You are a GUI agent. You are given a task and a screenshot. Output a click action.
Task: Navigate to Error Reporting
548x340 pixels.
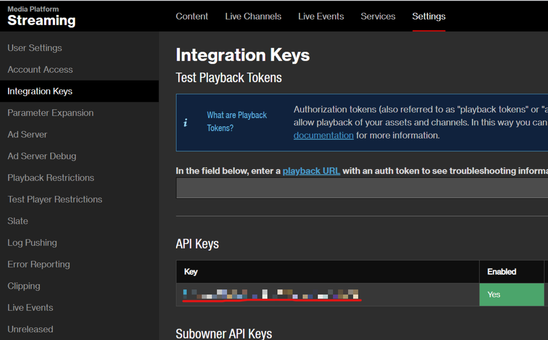click(39, 265)
